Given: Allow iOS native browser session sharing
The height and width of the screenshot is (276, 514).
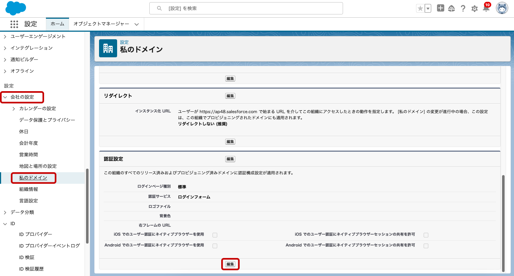Looking at the screenshot, I should [426, 235].
